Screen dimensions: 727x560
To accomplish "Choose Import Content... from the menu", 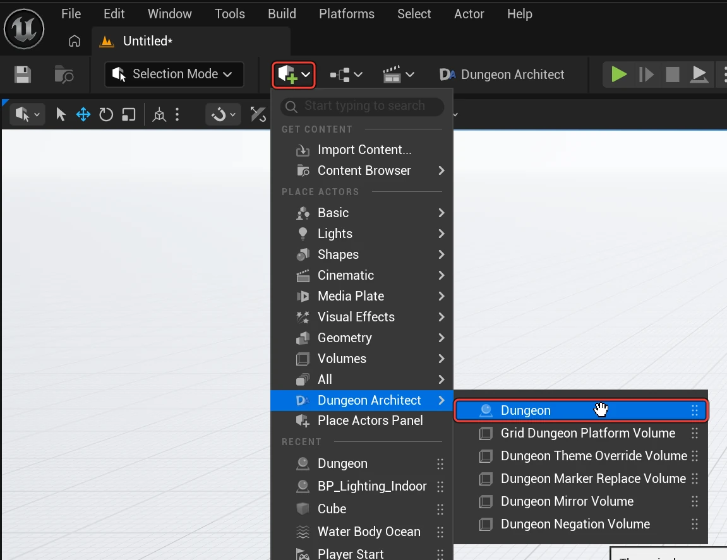I will click(x=362, y=150).
